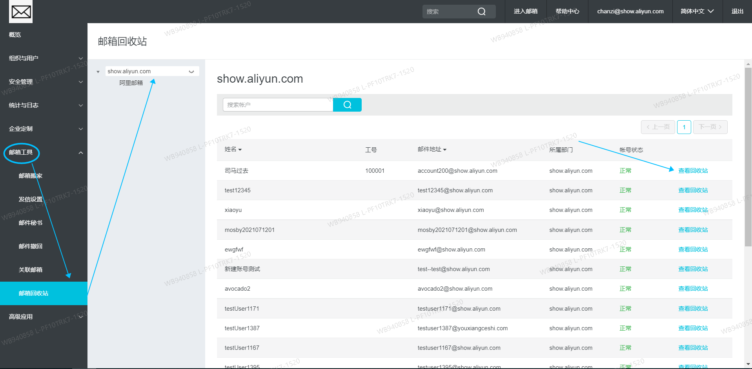Expand the 安全管理 sidebar section
This screenshot has height=369, width=752.
click(x=44, y=82)
